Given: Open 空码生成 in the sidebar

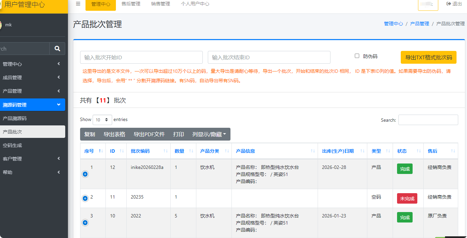Looking at the screenshot, I should pyautogui.click(x=32, y=145).
